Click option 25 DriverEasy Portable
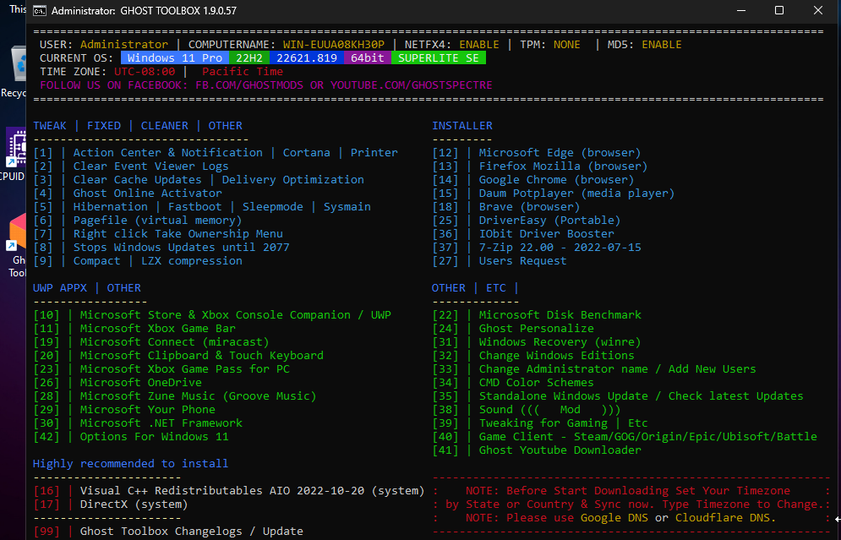Image resolution: width=841 pixels, height=540 pixels. [x=527, y=221]
